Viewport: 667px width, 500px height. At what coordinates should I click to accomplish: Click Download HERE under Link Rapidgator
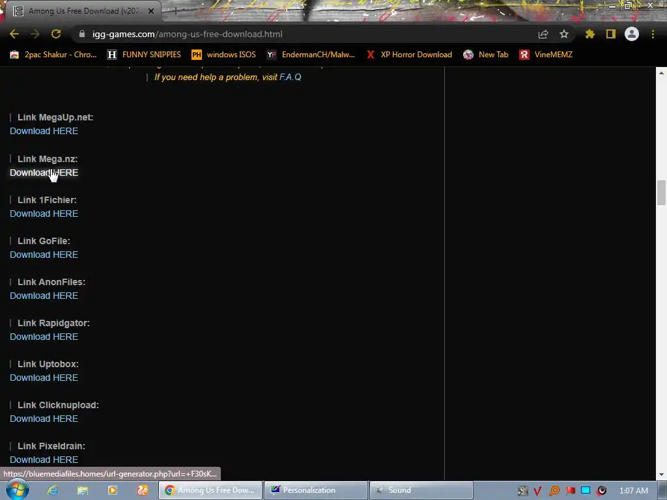(x=44, y=337)
